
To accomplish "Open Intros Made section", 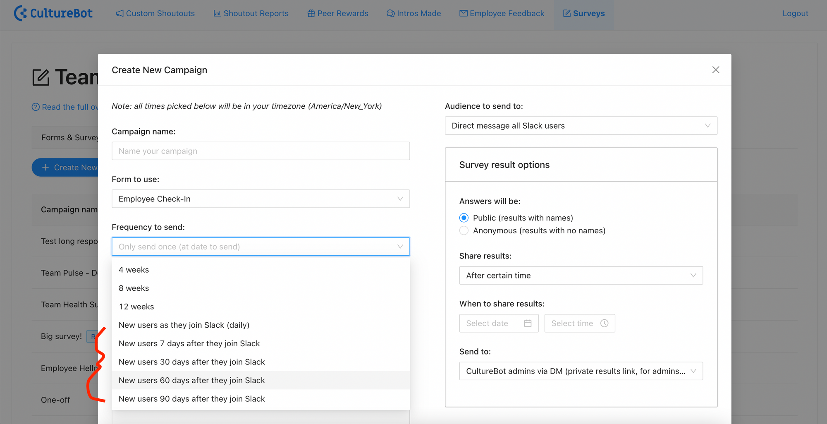I will click(413, 13).
